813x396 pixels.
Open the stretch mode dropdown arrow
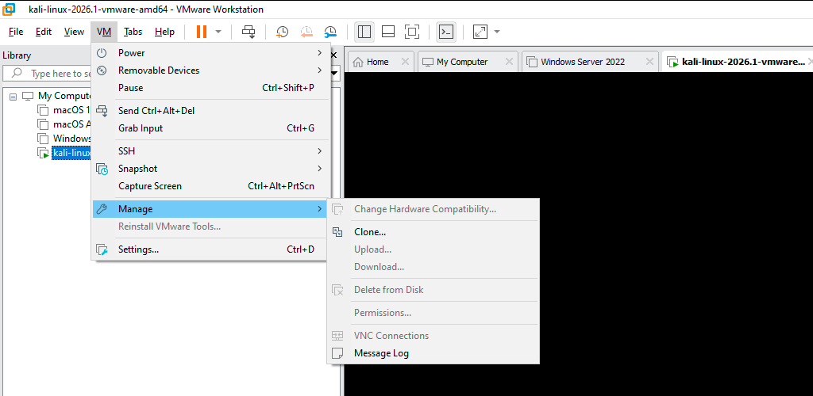497,32
